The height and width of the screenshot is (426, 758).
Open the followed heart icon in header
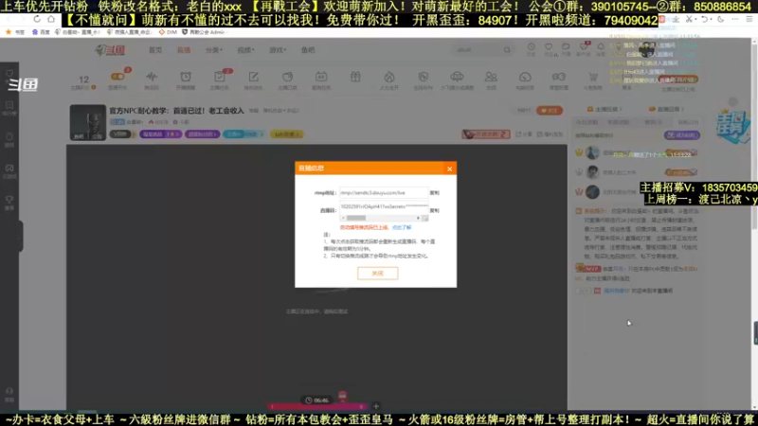[x=549, y=47]
